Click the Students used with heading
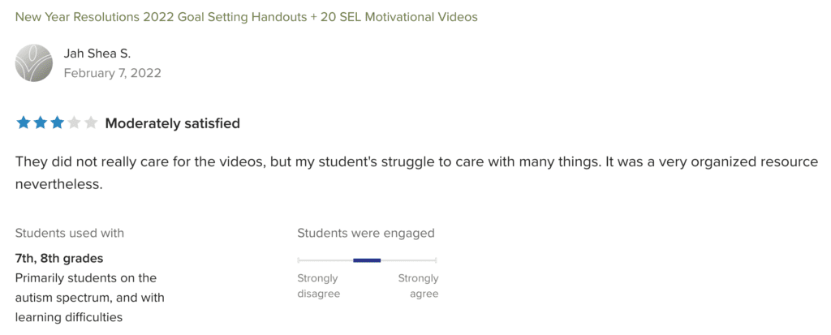The image size is (831, 335). pyautogui.click(x=70, y=233)
